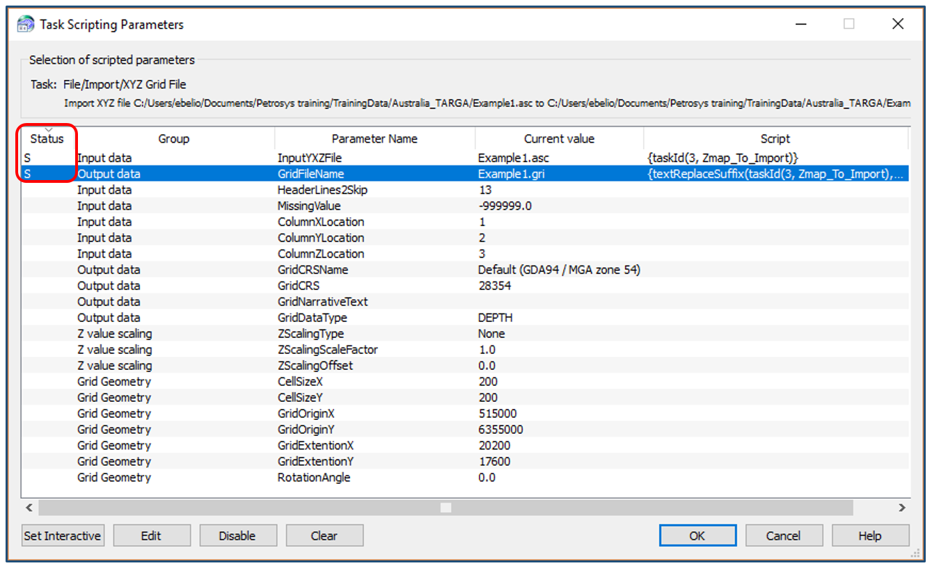The width and height of the screenshot is (932, 568).
Task: Select the InputYXZFile parameter row
Action: coord(310,158)
